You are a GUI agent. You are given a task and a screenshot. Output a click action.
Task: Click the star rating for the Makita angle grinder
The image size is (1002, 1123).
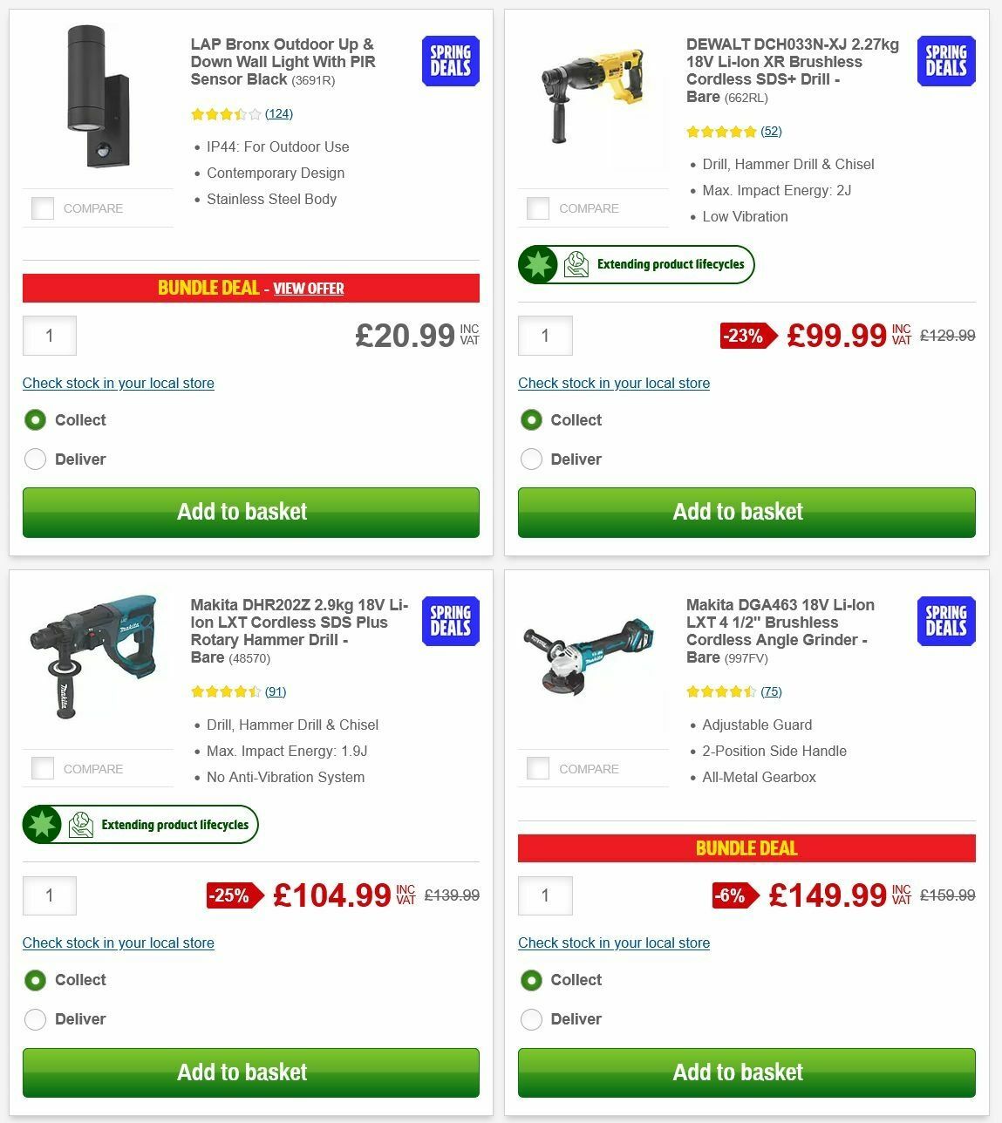point(721,691)
